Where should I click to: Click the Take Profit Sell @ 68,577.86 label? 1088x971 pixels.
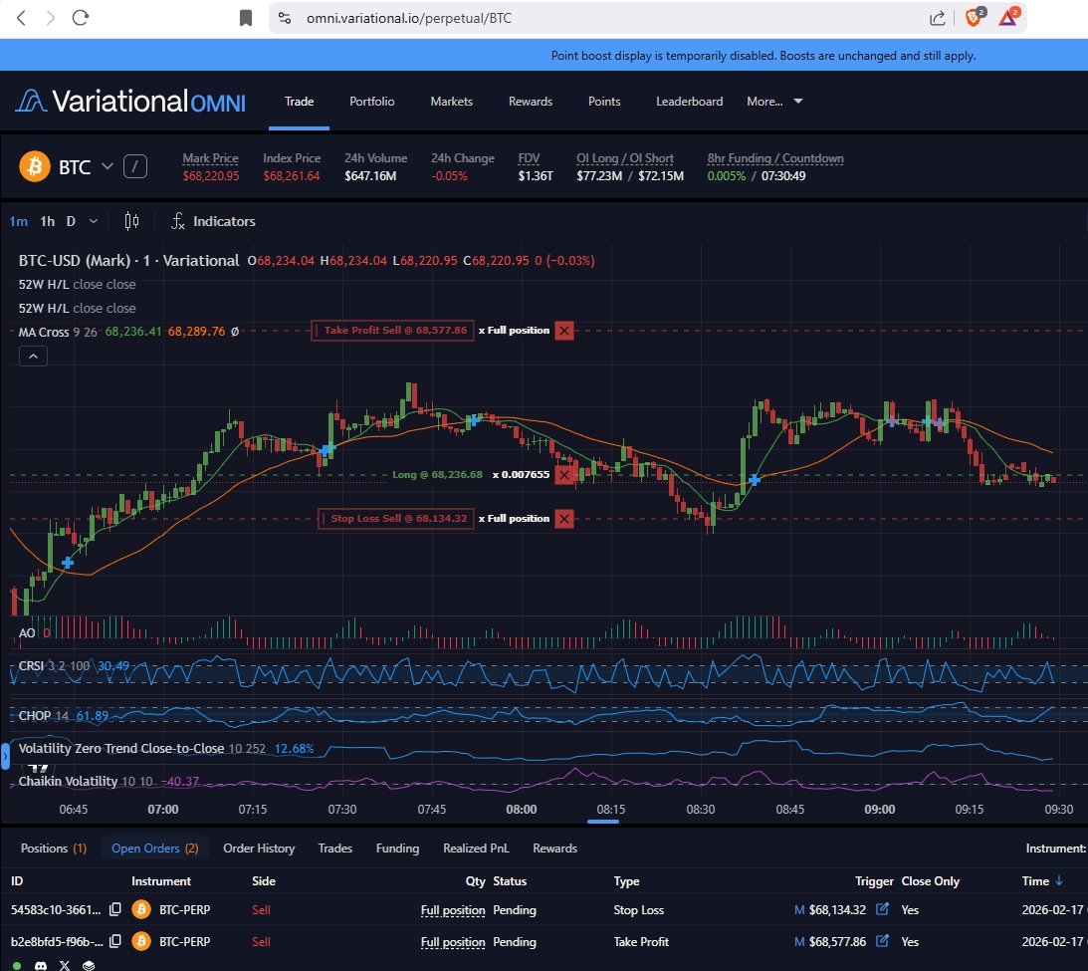coord(393,331)
